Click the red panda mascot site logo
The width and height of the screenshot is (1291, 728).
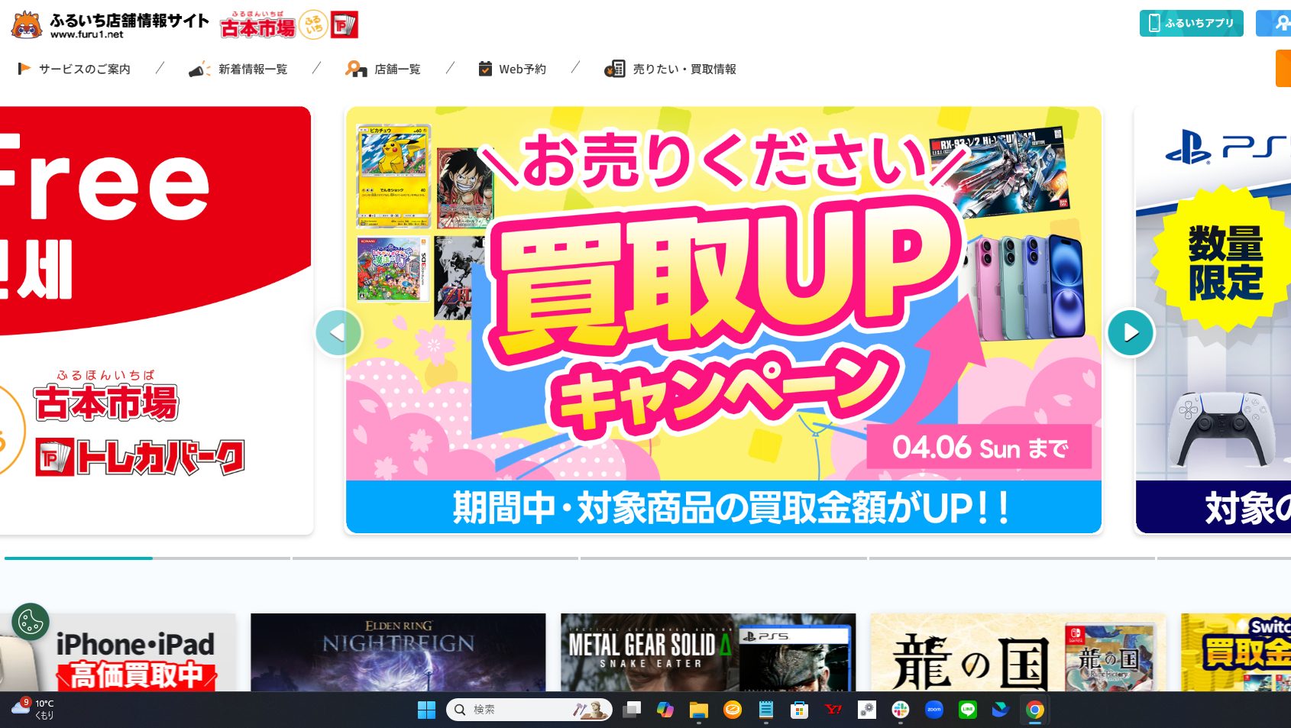[27, 24]
